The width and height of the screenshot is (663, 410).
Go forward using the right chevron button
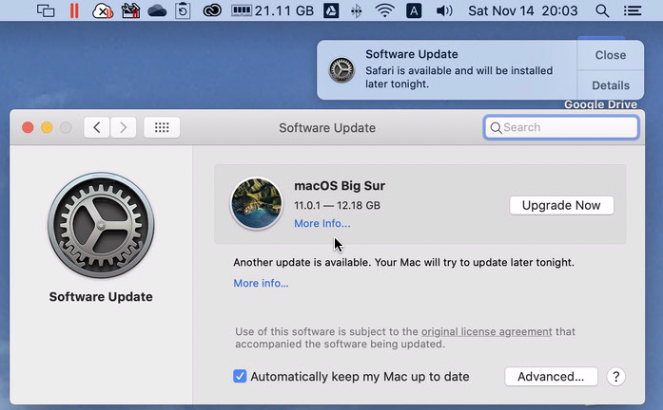124,127
